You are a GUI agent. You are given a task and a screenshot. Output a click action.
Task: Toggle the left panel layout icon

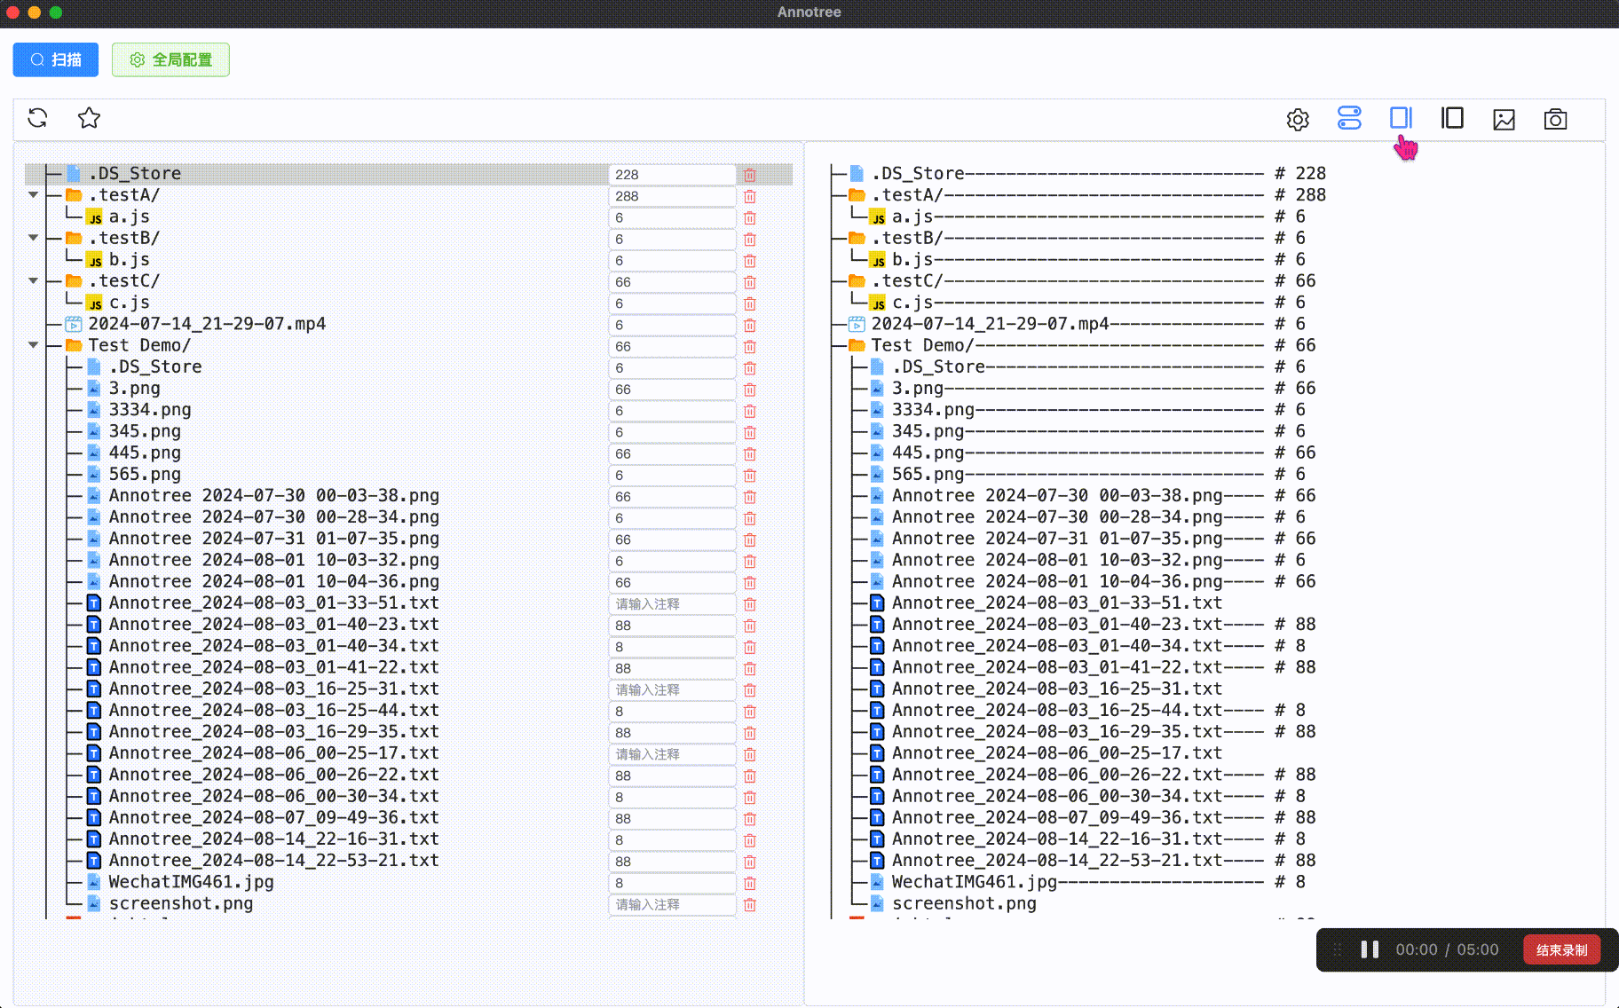pyautogui.click(x=1452, y=118)
